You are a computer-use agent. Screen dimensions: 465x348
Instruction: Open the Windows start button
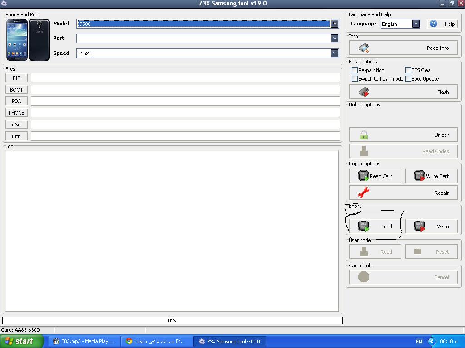pos(22,341)
